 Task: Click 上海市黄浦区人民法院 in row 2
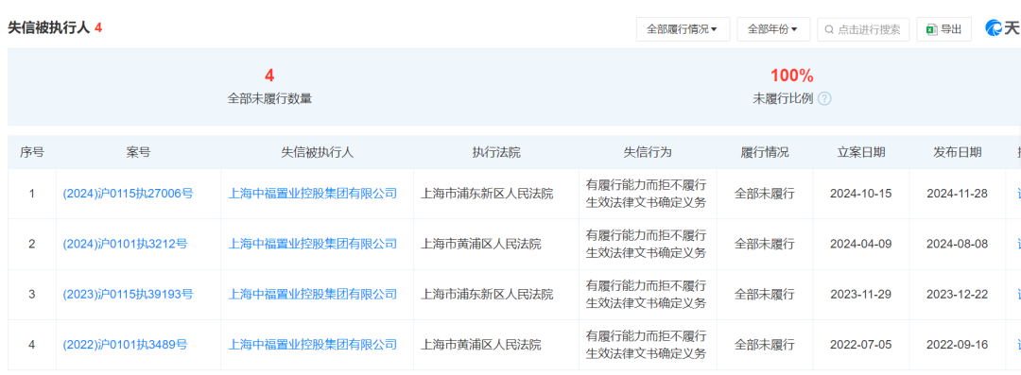(x=481, y=244)
